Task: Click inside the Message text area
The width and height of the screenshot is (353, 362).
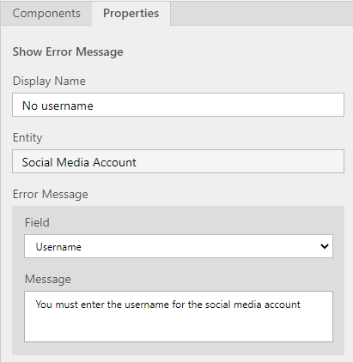Action: pos(179,317)
